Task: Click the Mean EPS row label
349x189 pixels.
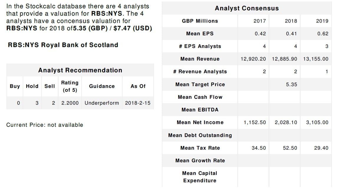Action: [200, 34]
